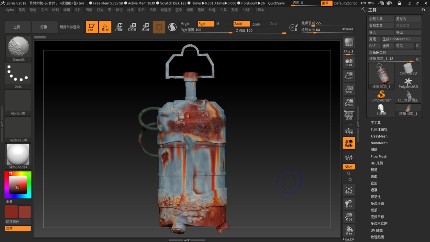Click the GoZ button
The height and width of the screenshot is (242, 430).
point(374,46)
